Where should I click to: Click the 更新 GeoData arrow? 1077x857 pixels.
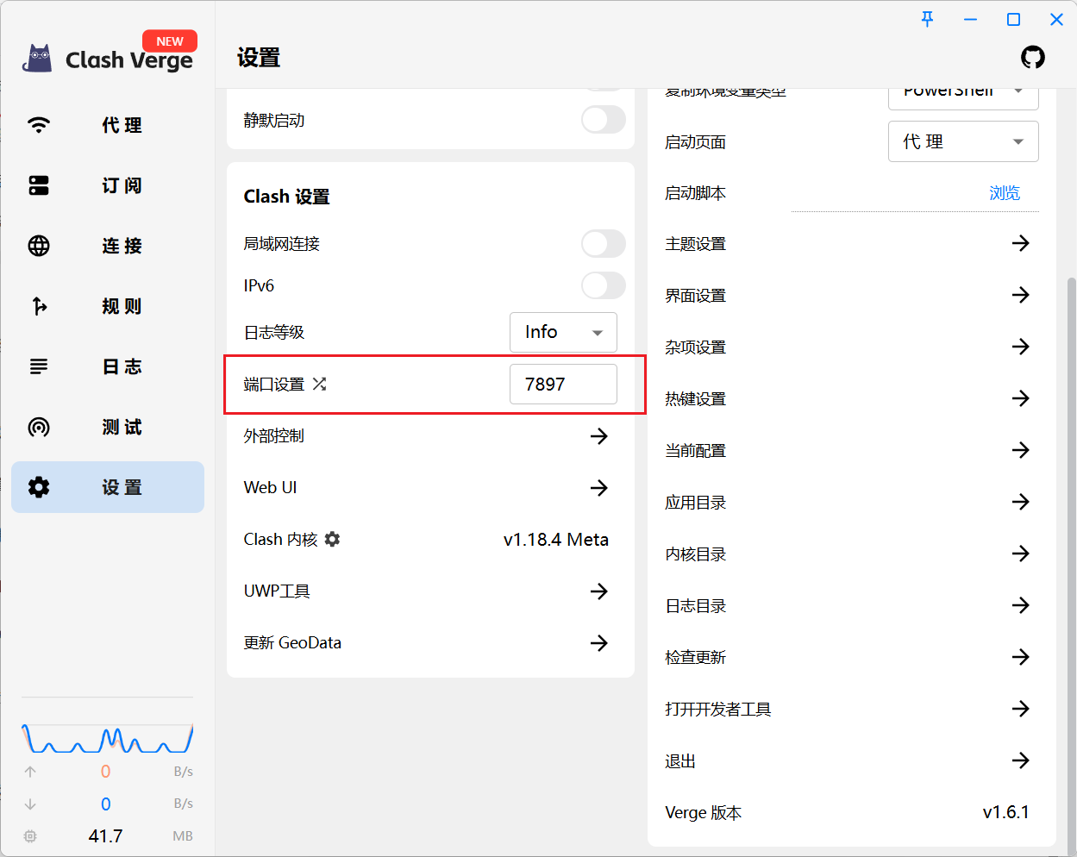tap(598, 643)
